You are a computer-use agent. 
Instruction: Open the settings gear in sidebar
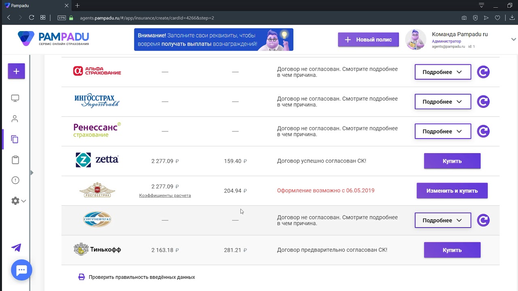point(15,201)
